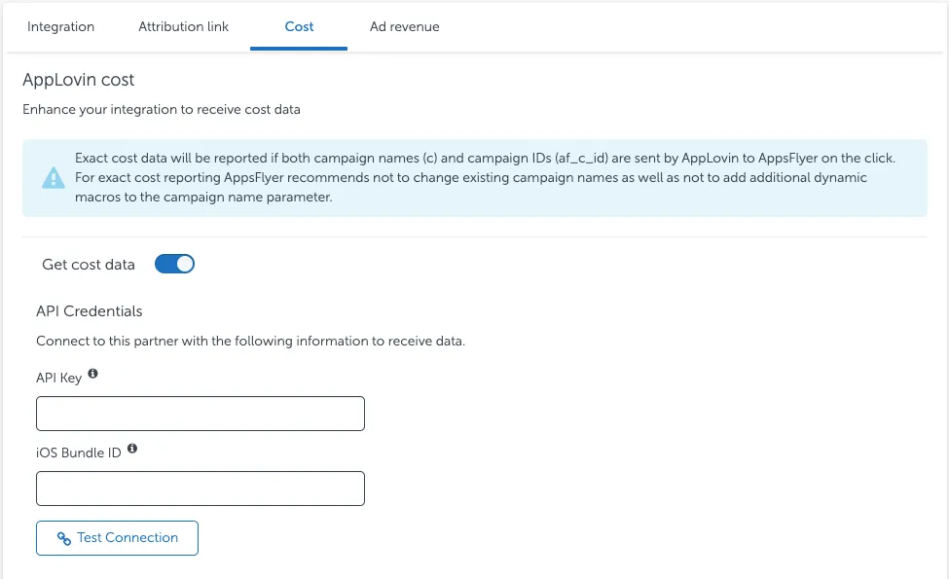This screenshot has width=949, height=579.
Task: Toggle the Get cost data switch
Action: pyautogui.click(x=174, y=264)
